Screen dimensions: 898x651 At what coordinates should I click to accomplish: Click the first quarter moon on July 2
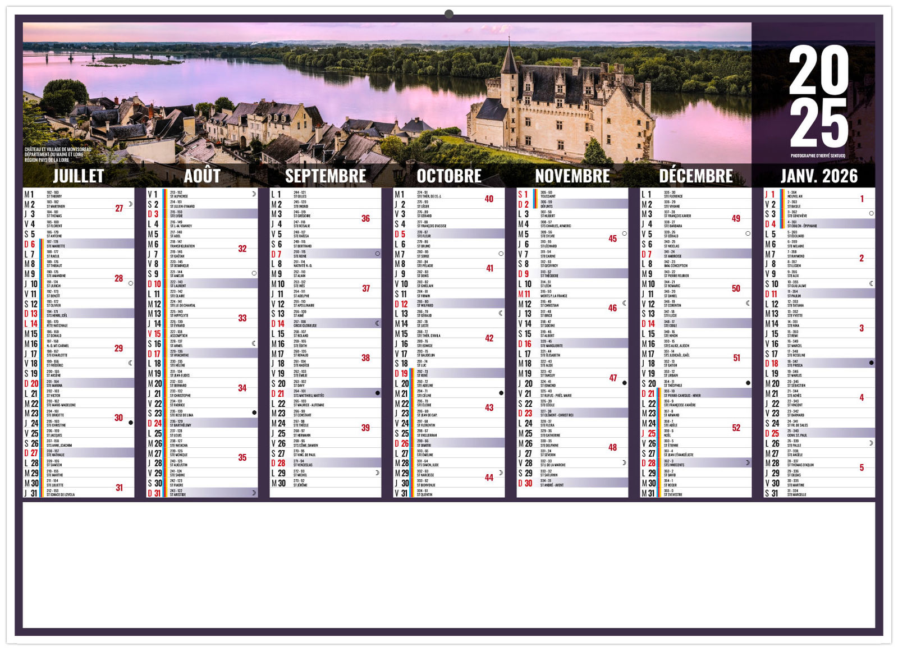[131, 204]
